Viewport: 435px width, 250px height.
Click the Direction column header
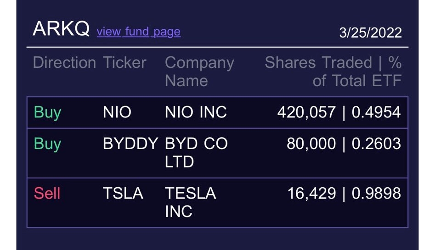coord(64,63)
